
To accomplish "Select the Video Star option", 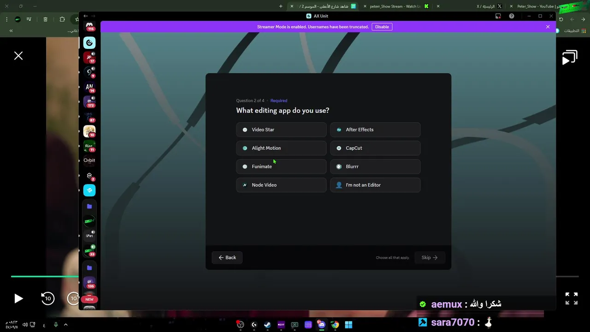I will 281,130.
